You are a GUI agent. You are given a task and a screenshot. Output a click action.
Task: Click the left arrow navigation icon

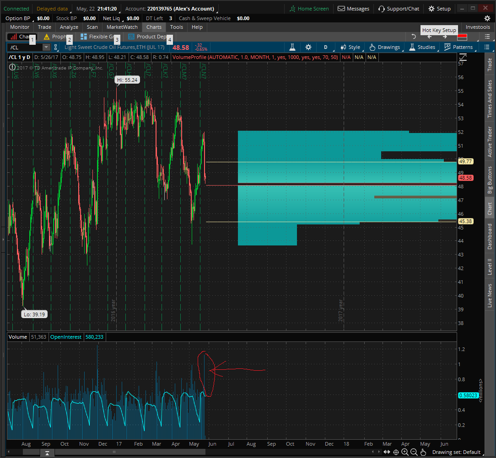tap(429, 37)
